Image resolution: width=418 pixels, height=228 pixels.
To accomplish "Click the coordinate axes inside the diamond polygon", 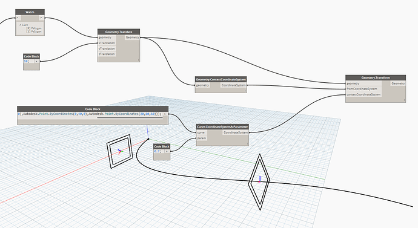I will [260, 179].
